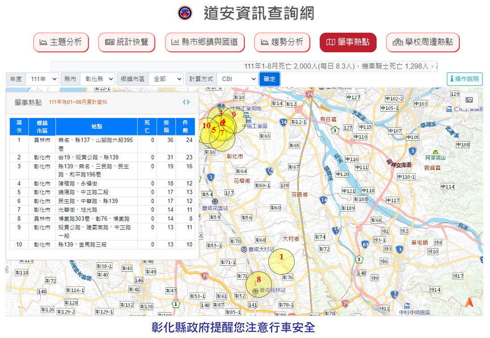The height and width of the screenshot is (338, 490).
Task: Open the 操作說明 help button
Action: [x=464, y=79]
